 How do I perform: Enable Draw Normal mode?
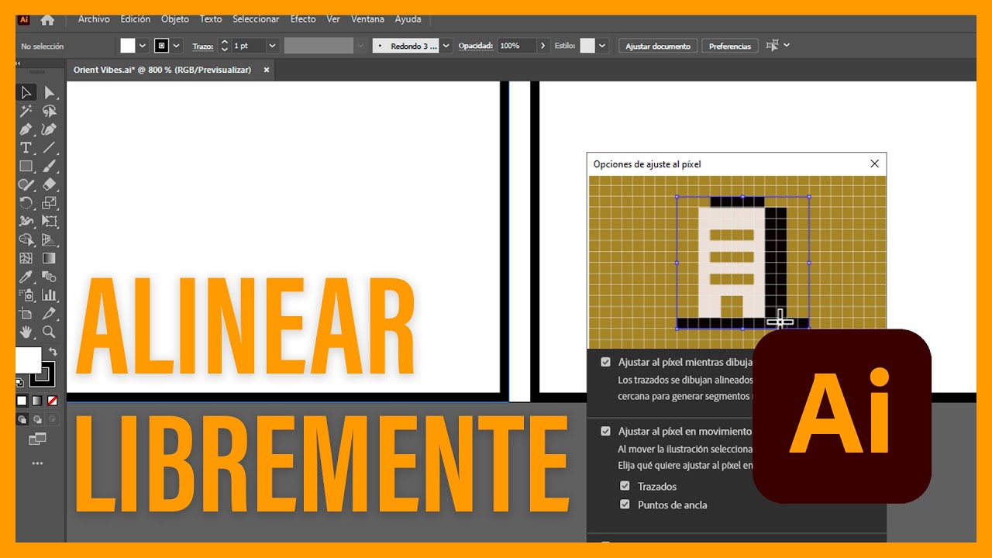pos(22,419)
